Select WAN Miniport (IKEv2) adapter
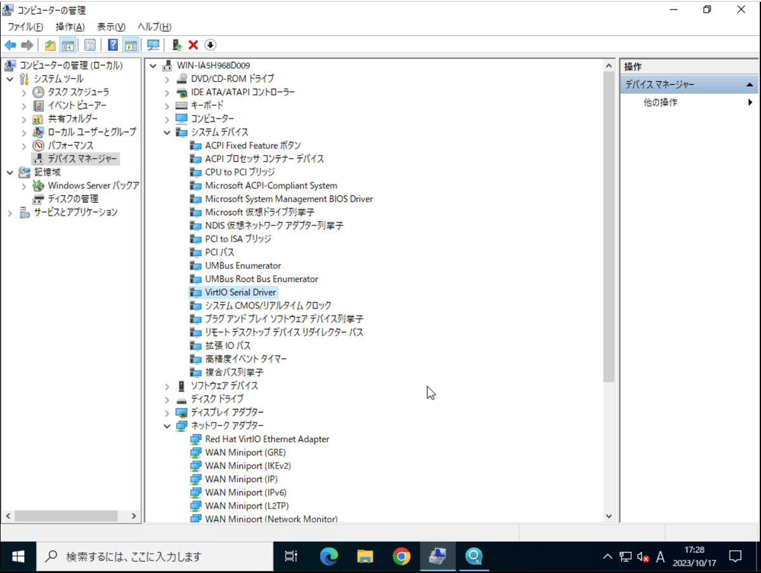Viewport: 761px width, 573px height. tap(248, 465)
